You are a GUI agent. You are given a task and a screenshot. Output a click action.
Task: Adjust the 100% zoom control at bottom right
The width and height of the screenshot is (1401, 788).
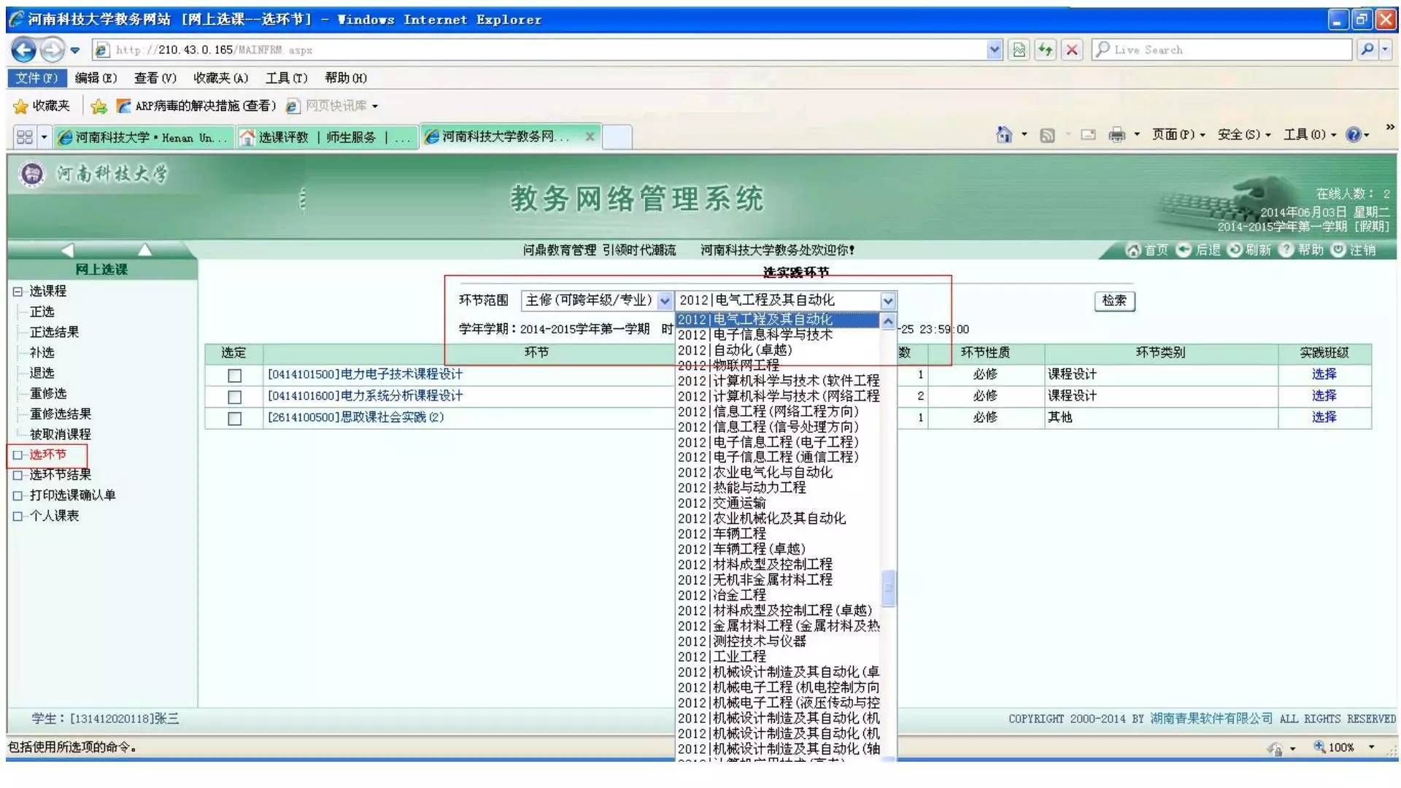(x=1342, y=747)
